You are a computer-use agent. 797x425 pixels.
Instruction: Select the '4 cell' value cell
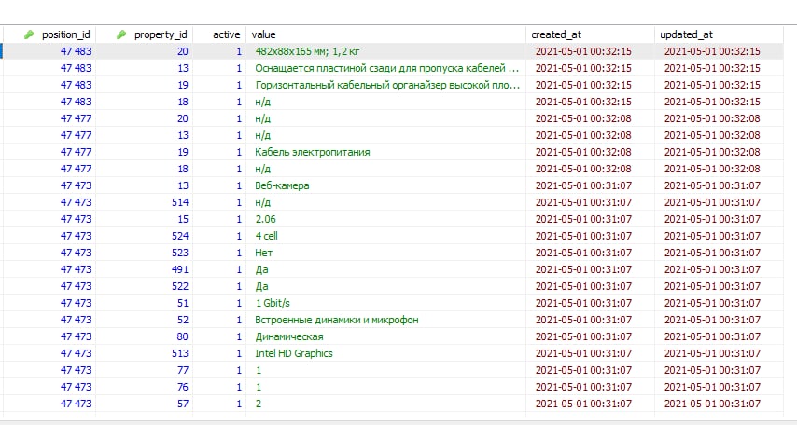[385, 236]
